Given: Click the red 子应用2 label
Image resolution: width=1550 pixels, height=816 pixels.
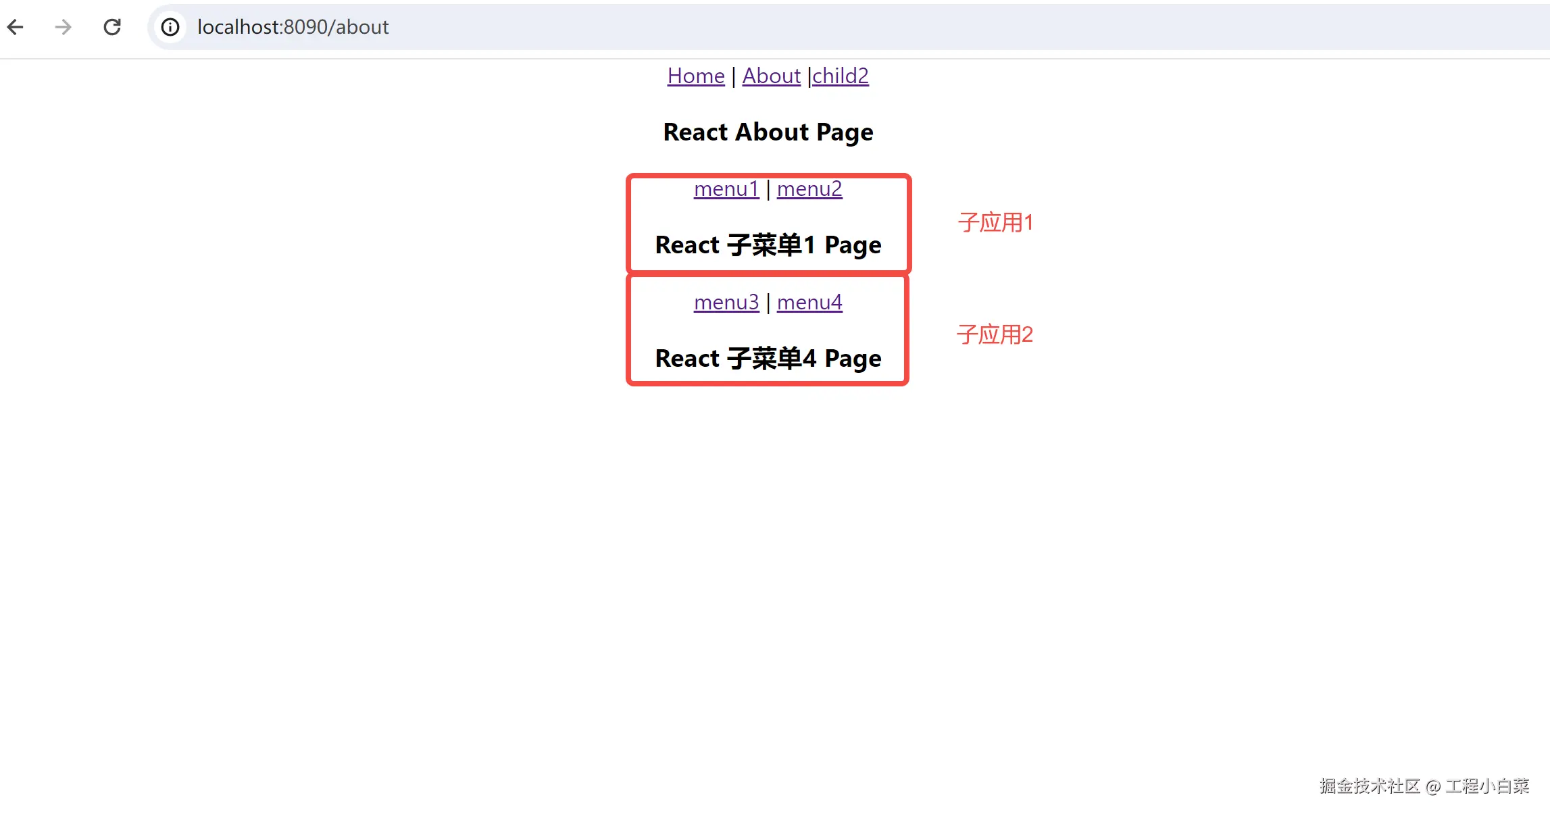Looking at the screenshot, I should pyautogui.click(x=995, y=334).
